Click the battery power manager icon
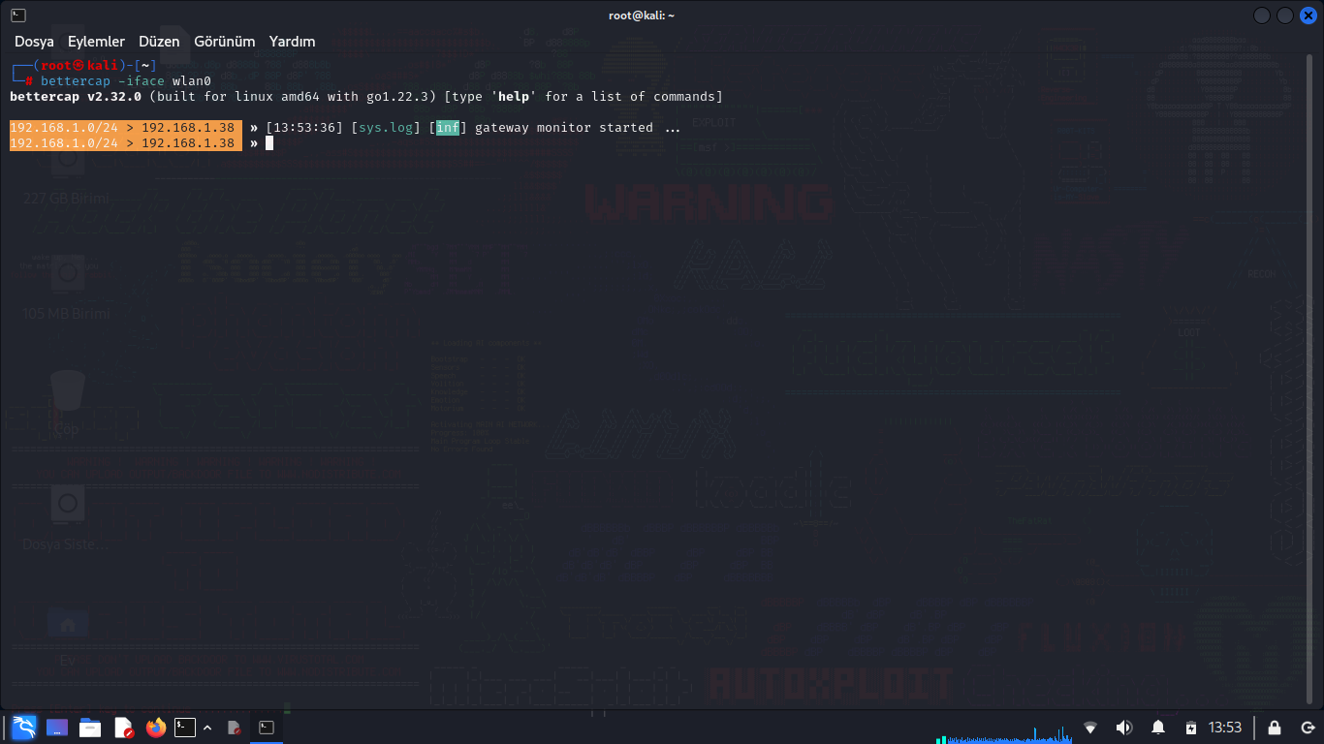Image resolution: width=1324 pixels, height=744 pixels. (x=1191, y=728)
